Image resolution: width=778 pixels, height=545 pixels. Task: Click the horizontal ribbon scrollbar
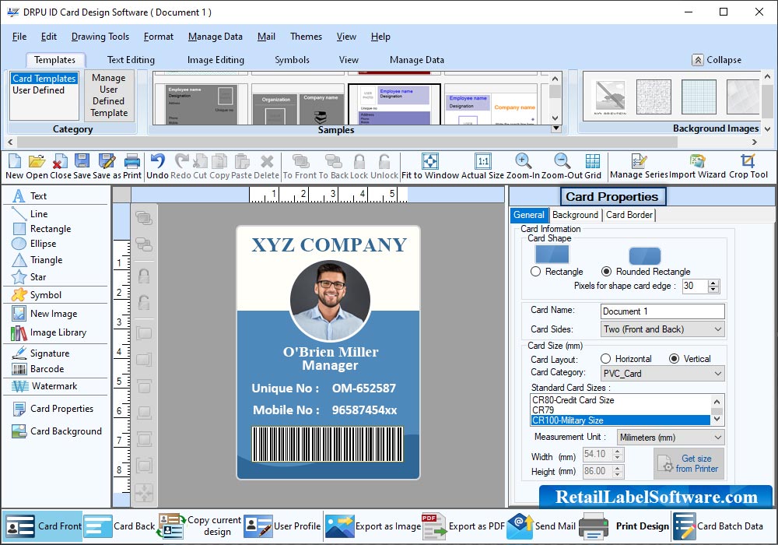click(347, 142)
